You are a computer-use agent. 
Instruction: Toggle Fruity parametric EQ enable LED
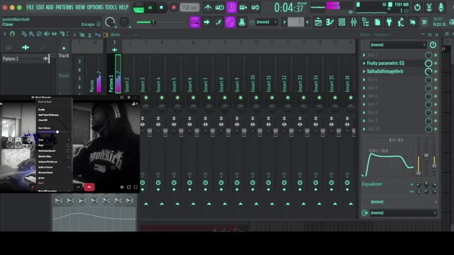click(x=436, y=63)
